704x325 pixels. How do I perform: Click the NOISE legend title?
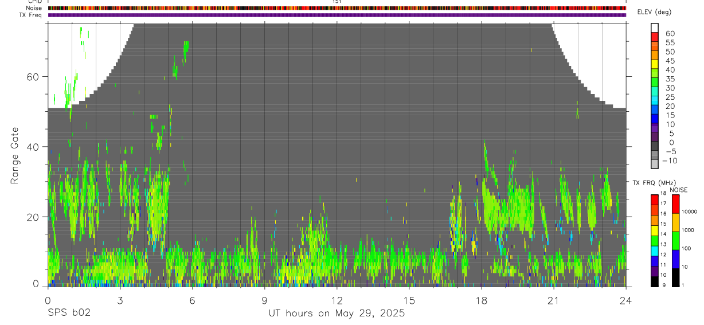(679, 190)
